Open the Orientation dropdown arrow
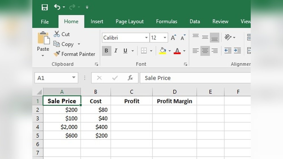 point(234,38)
